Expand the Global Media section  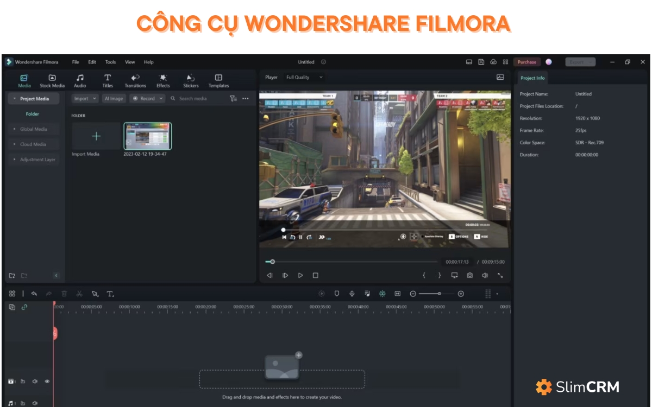click(x=15, y=129)
